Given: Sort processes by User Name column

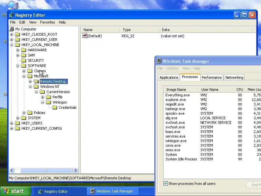Looking at the screenshot, I should point(216,90).
